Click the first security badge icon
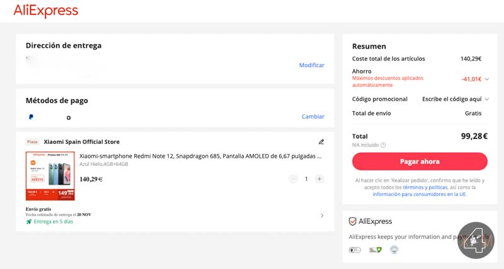The height and width of the screenshot is (269, 504). [x=355, y=250]
